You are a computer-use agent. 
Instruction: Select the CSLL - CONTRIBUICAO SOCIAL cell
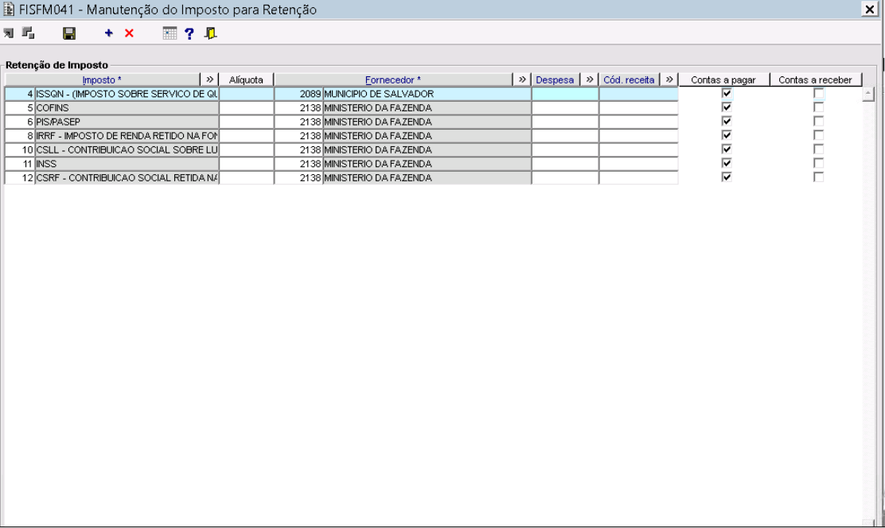[127, 149]
